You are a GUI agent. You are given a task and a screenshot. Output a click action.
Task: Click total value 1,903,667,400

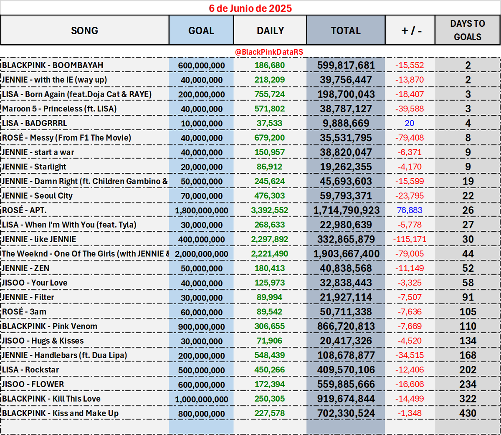pyautogui.click(x=346, y=254)
